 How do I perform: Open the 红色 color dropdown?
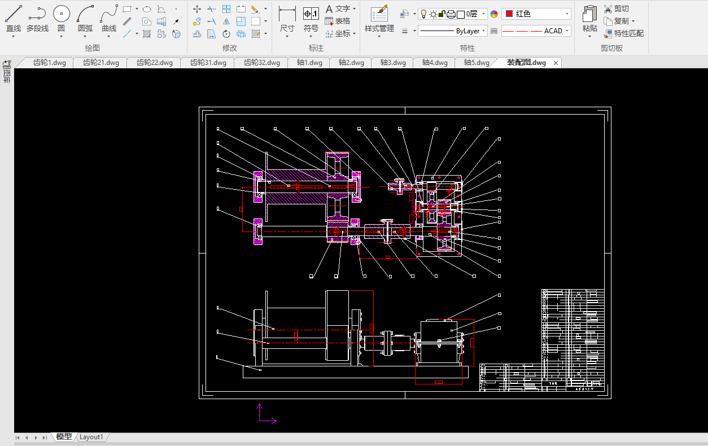(536, 14)
